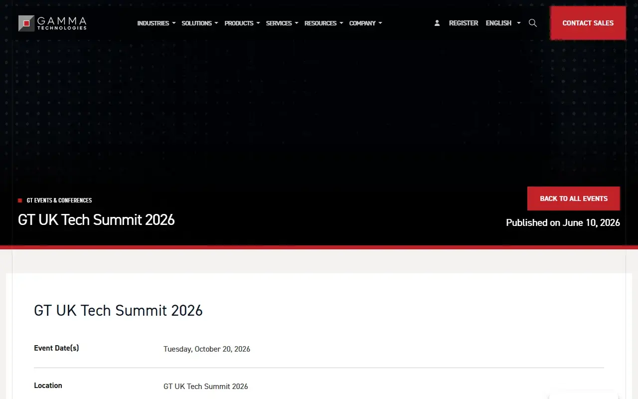Open the English language selector
This screenshot has width=638, height=399.
(x=503, y=23)
